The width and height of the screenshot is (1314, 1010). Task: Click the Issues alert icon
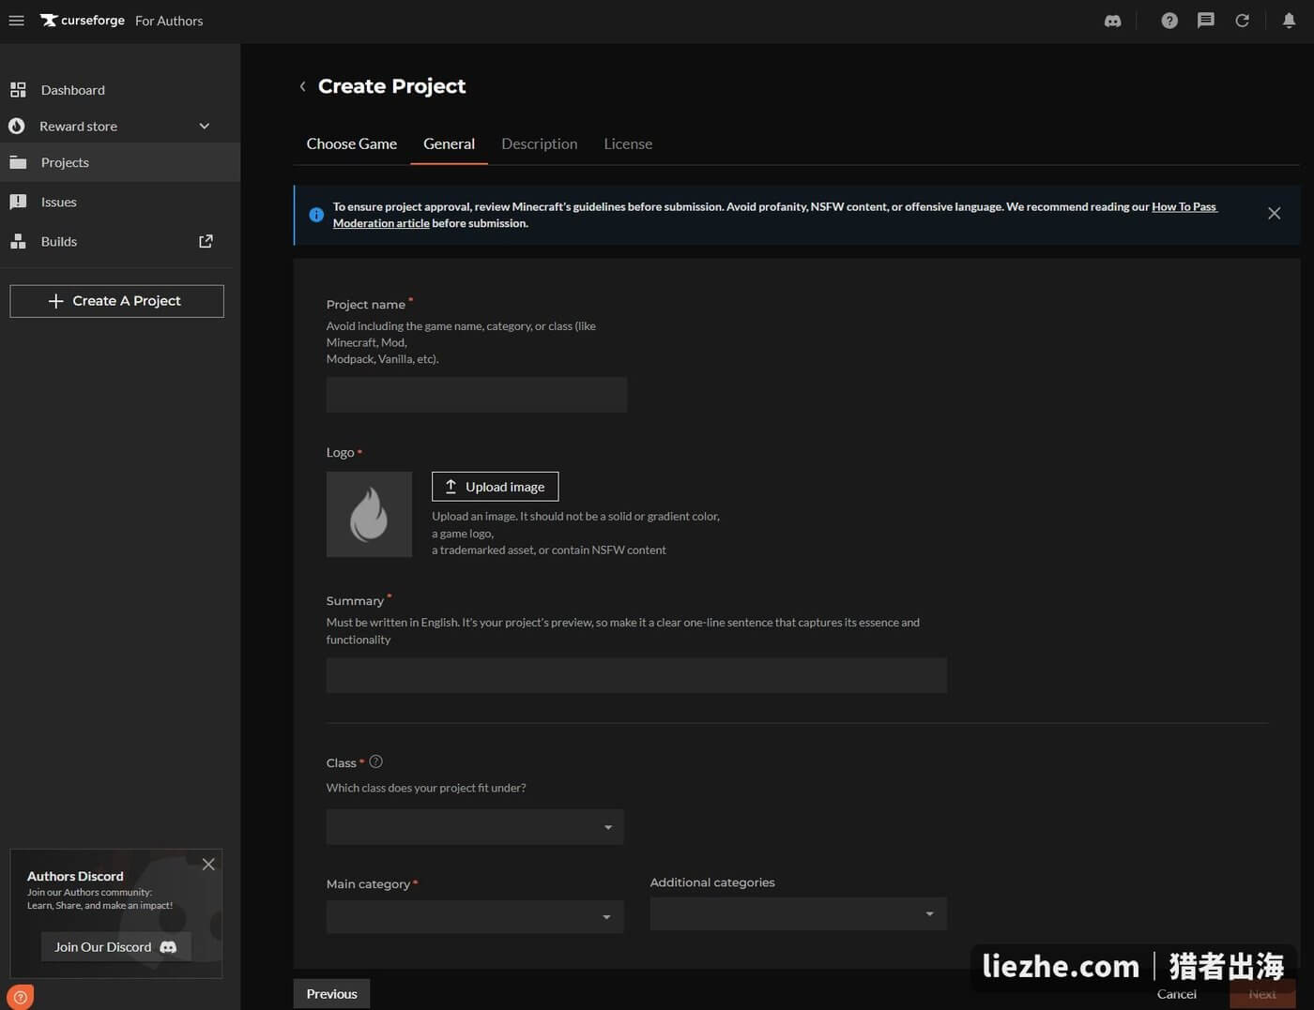(18, 202)
